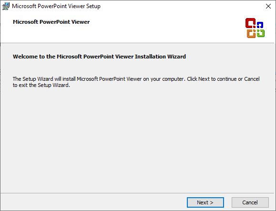276x211 pixels.
Task: Click the word 'Cancel' in the description text
Action: click(252, 79)
